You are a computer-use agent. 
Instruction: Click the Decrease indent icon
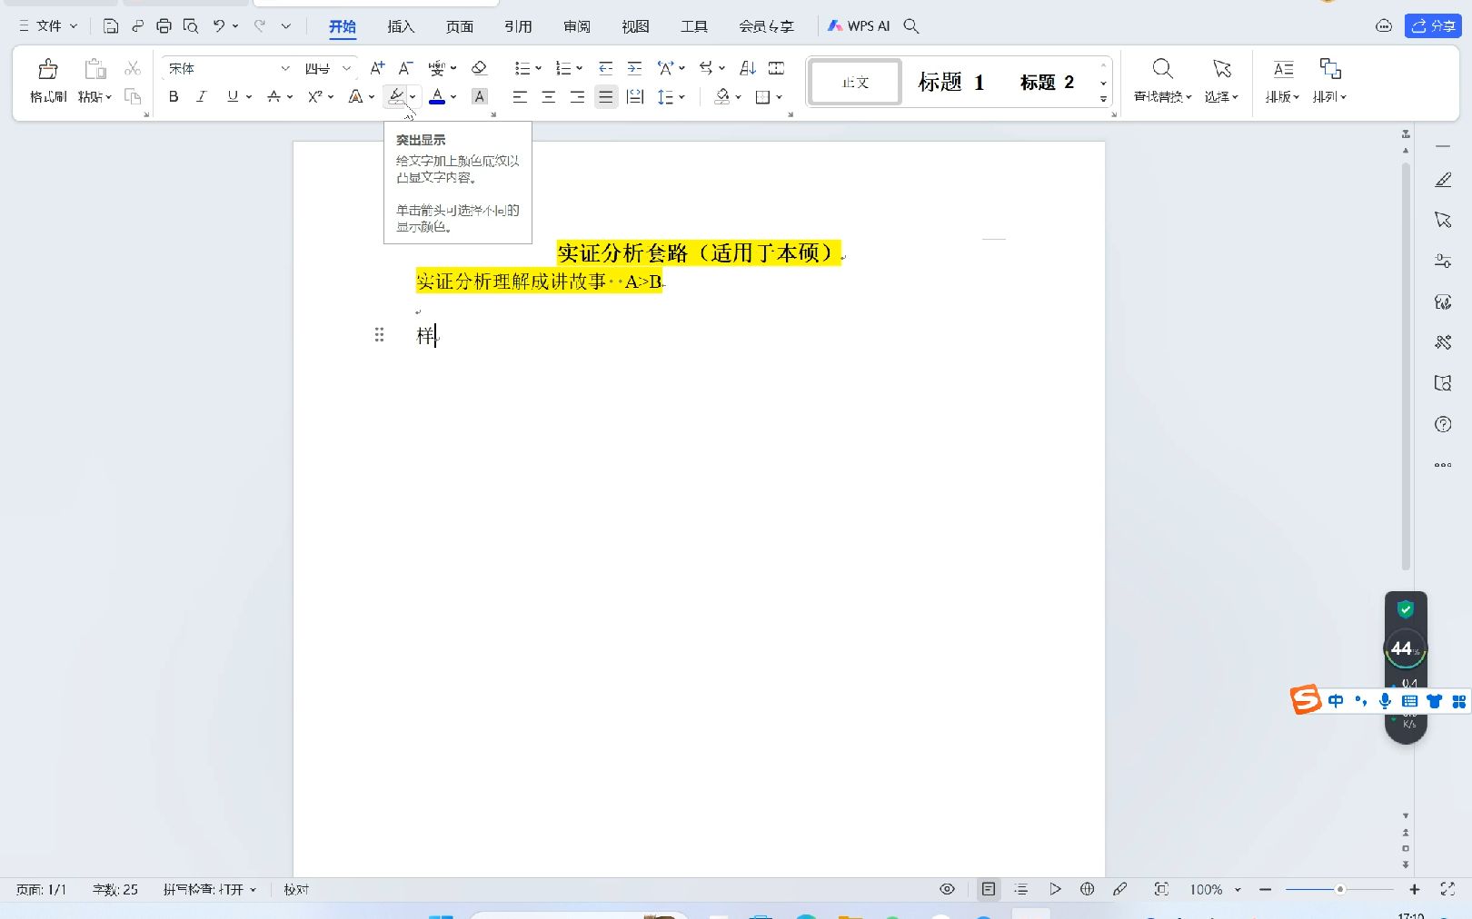pyautogui.click(x=606, y=68)
